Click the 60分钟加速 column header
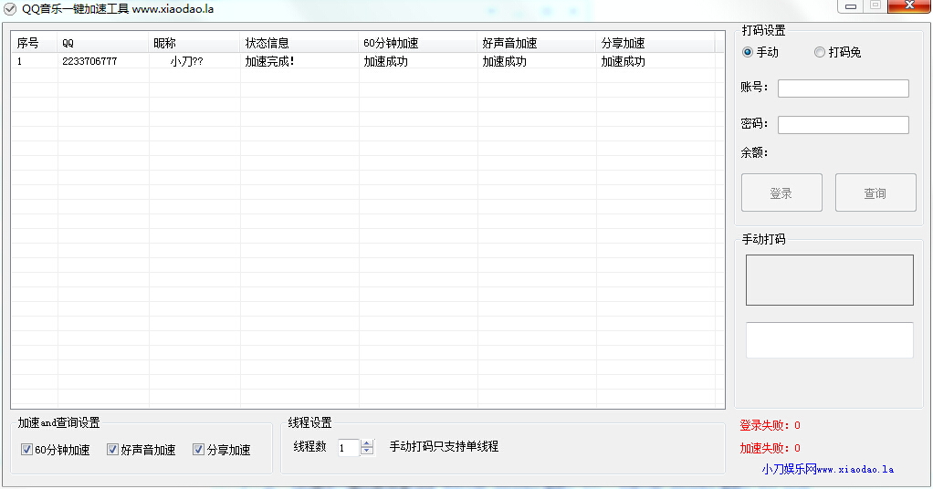933x489 pixels. [x=418, y=43]
